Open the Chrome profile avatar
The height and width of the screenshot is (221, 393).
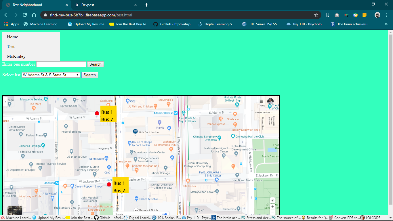[377, 15]
